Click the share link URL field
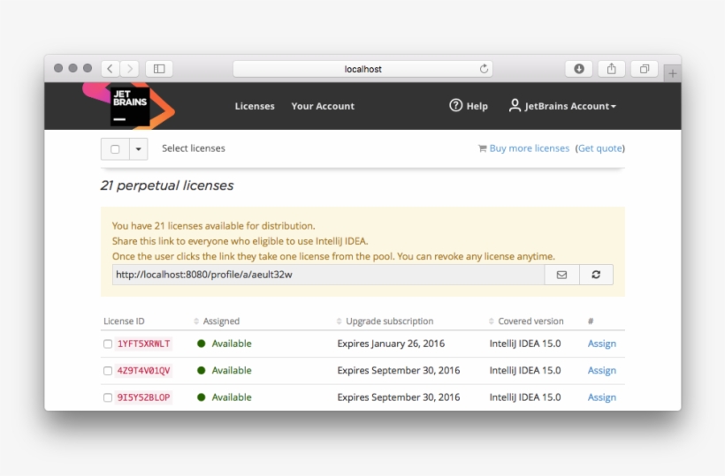The height and width of the screenshot is (476, 725). [x=328, y=275]
